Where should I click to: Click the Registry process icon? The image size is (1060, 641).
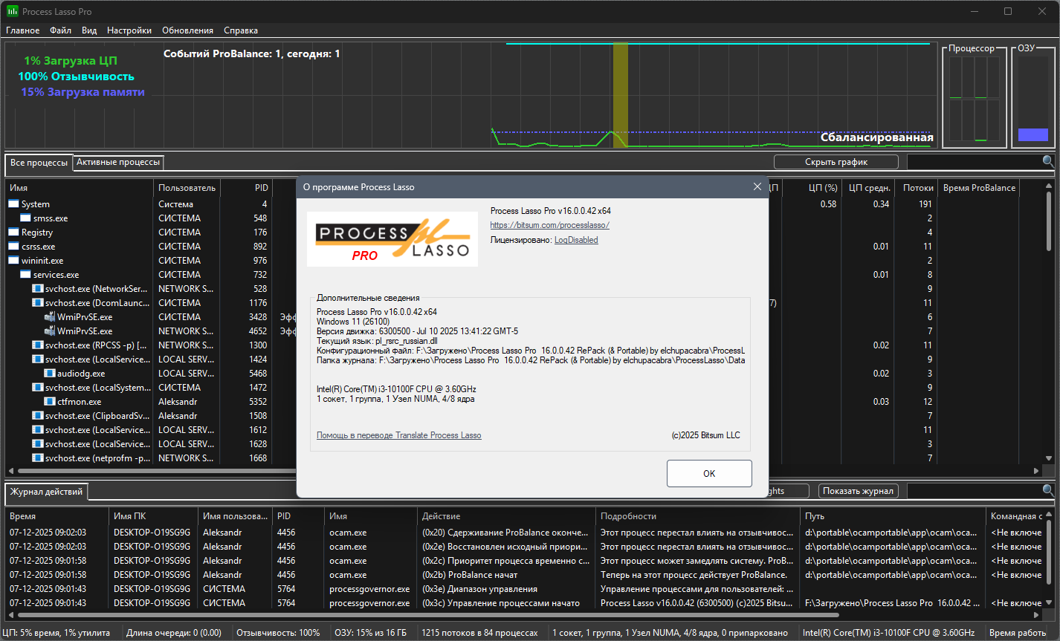click(14, 232)
